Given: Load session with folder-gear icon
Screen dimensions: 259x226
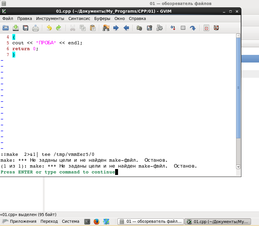Looking at the screenshot, I should point(139,28).
